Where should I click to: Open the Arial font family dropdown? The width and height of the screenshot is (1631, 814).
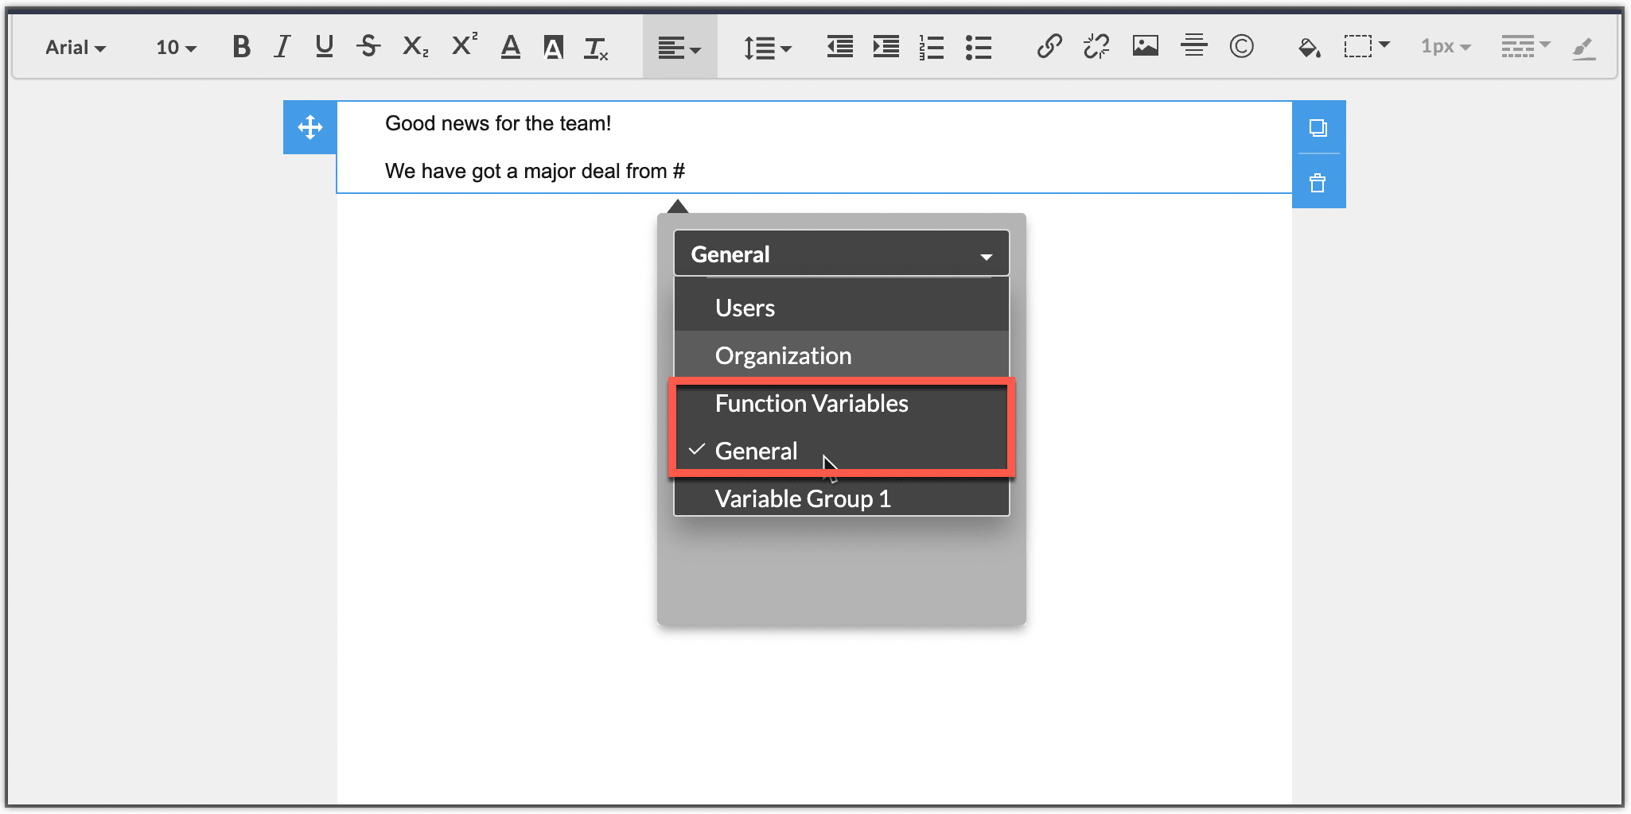[x=76, y=48]
